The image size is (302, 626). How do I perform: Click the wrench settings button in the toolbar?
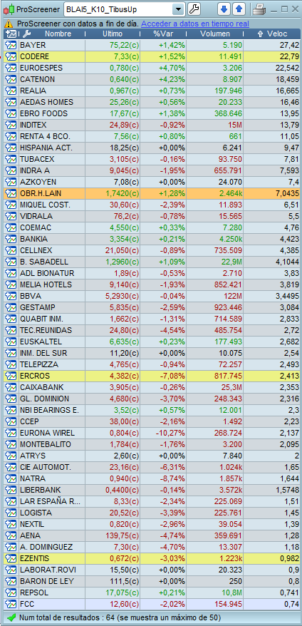pyautogui.click(x=194, y=9)
